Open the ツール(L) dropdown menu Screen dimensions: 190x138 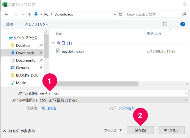click(x=113, y=130)
